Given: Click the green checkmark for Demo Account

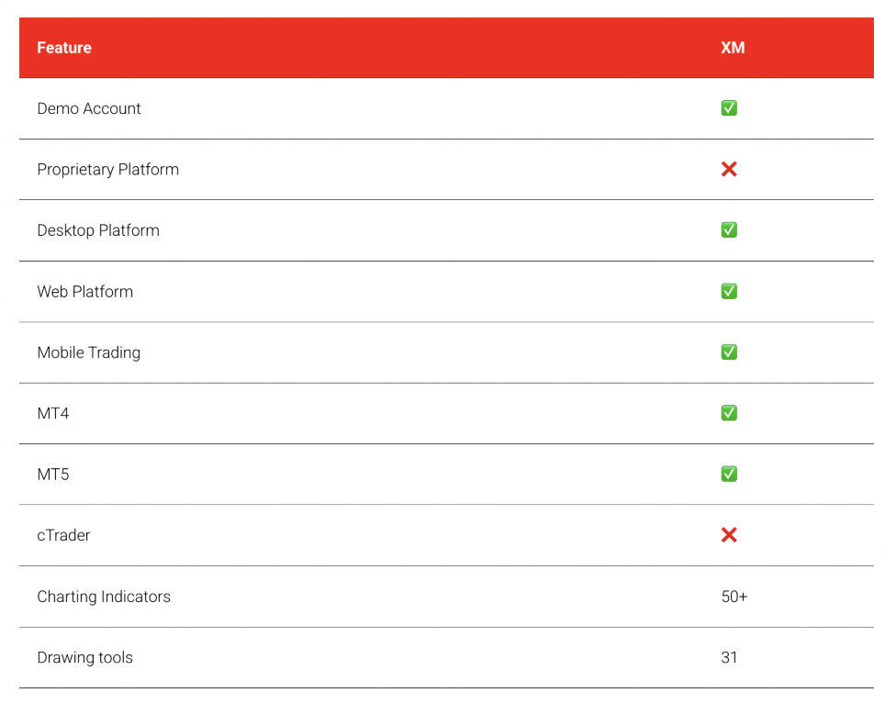Looking at the screenshot, I should [729, 108].
